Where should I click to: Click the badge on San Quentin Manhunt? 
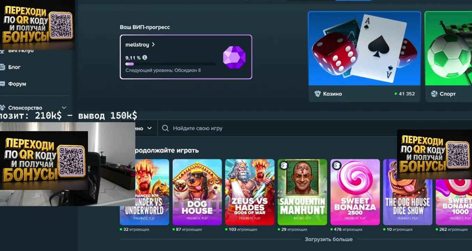pos(284,166)
